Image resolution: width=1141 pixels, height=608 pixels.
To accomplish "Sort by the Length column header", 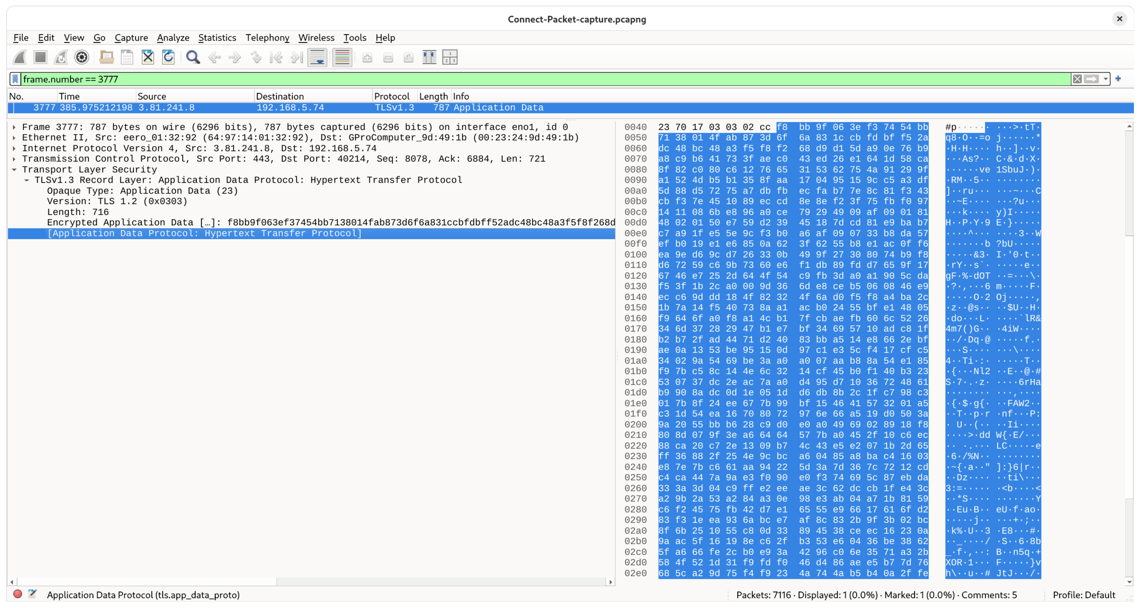I will (x=434, y=96).
